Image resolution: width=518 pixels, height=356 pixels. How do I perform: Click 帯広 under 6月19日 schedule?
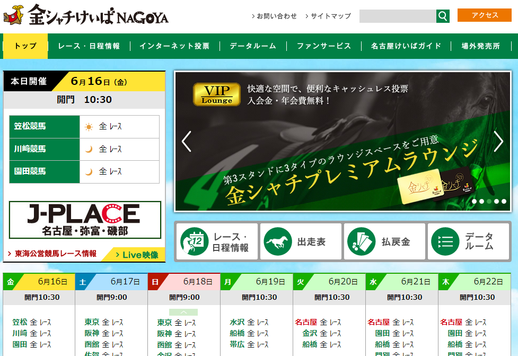pyautogui.click(x=237, y=344)
